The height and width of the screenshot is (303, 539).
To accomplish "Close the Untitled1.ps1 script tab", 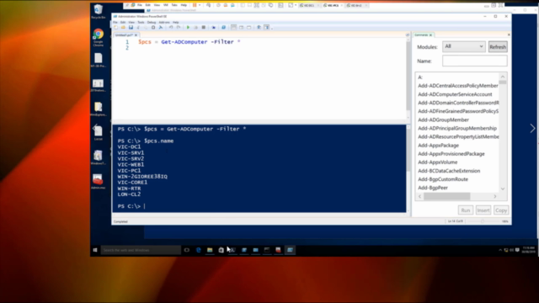I will 136,35.
